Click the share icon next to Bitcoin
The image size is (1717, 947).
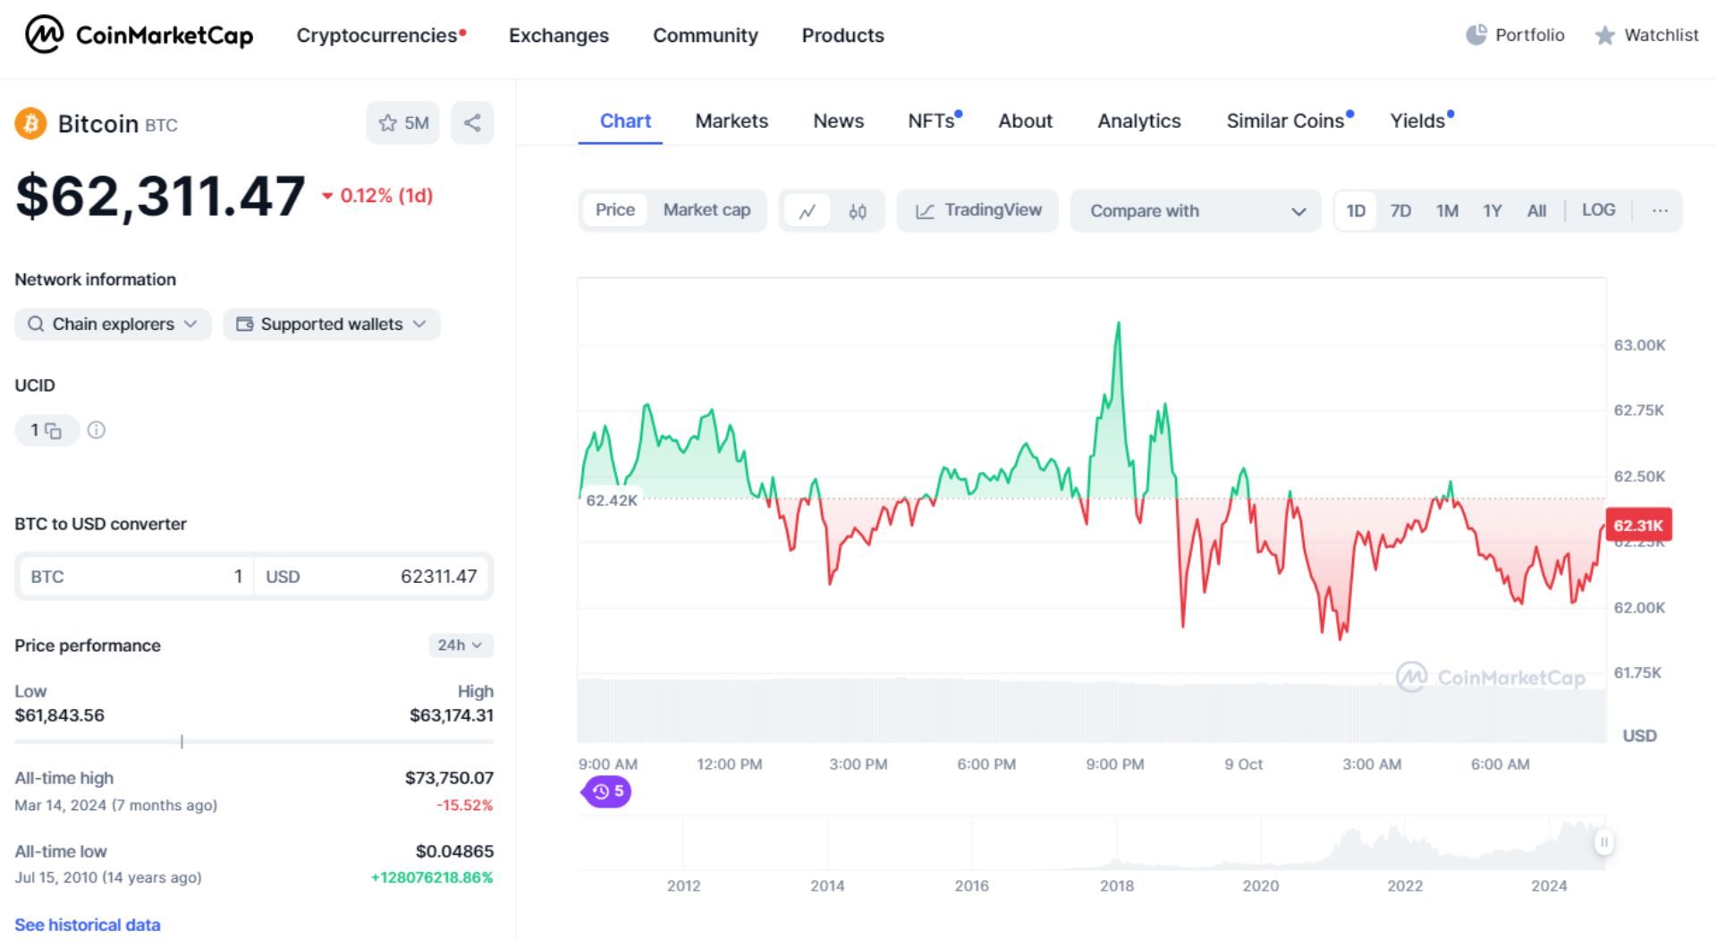[x=472, y=123]
